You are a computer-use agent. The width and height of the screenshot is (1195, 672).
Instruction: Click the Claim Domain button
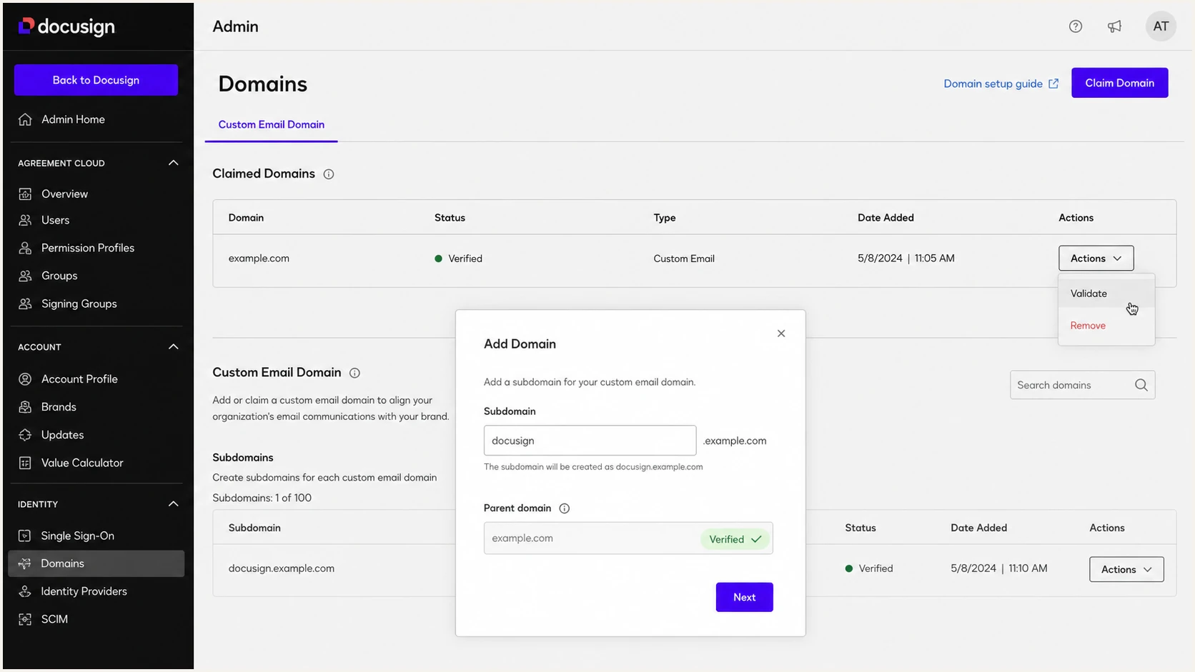1119,83
